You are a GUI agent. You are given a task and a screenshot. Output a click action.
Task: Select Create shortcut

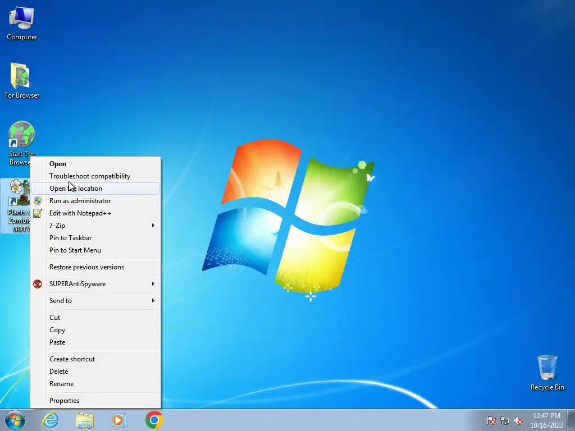click(95, 359)
